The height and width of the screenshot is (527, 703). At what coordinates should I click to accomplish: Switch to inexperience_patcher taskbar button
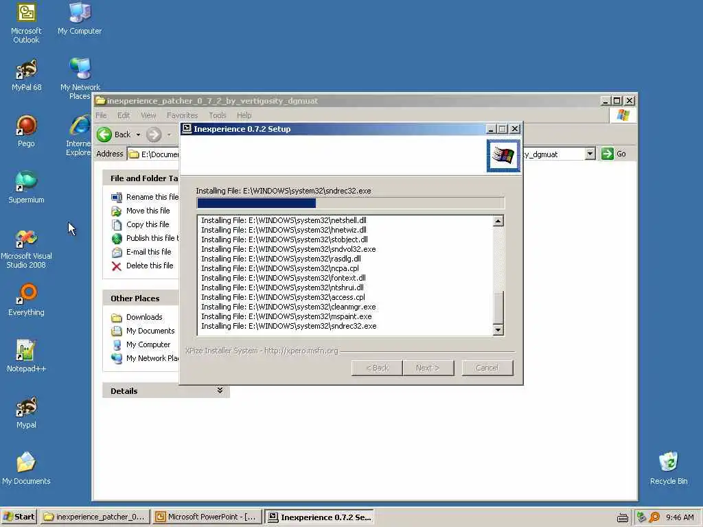pyautogui.click(x=95, y=517)
